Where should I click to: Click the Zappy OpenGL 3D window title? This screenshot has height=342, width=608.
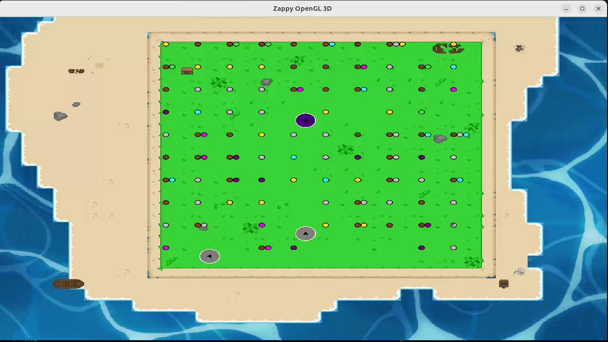(x=303, y=9)
